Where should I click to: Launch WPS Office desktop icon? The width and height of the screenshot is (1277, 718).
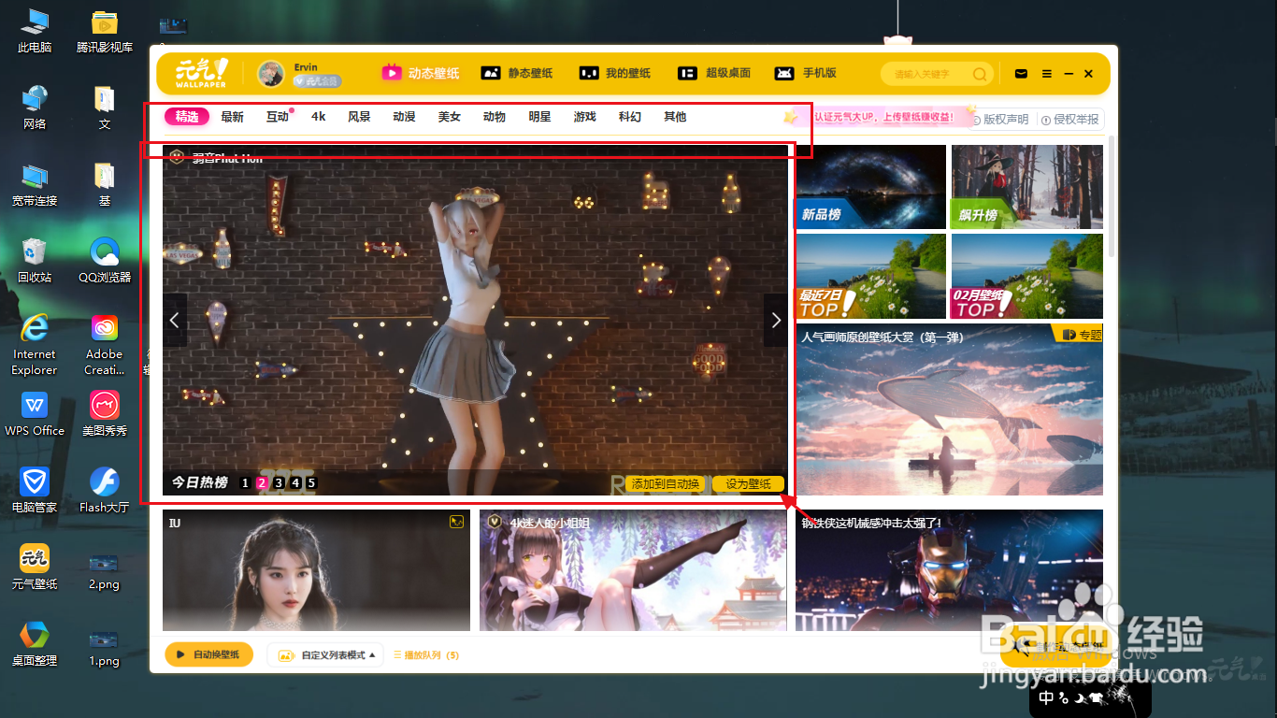pyautogui.click(x=35, y=414)
